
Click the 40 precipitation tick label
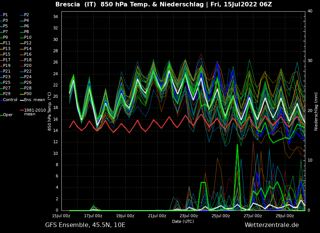(310, 11)
